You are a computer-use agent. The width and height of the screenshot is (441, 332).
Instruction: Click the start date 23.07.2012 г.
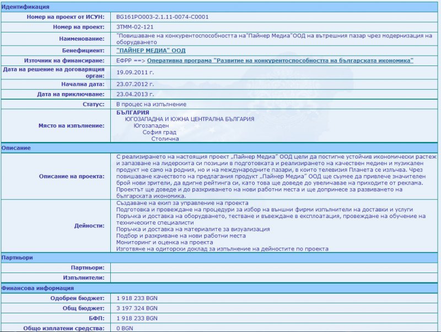[x=136, y=84]
